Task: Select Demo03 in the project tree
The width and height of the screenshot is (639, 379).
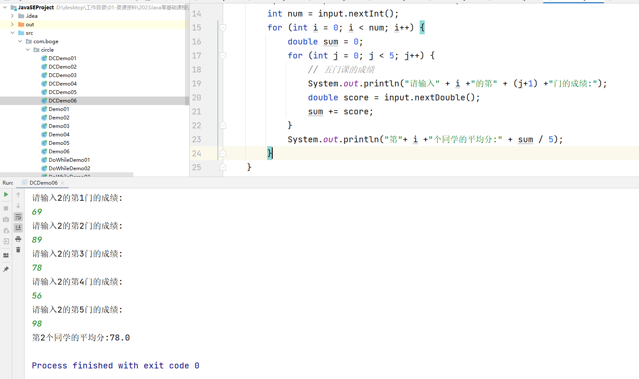Action: pyautogui.click(x=59, y=126)
